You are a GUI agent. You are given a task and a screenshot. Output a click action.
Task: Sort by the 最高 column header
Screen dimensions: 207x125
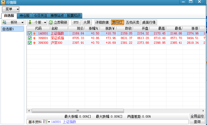coord(158,28)
